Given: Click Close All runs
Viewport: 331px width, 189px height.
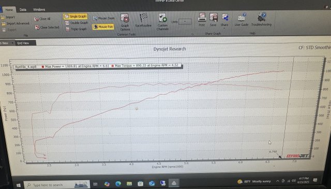Looking at the screenshot, I should coord(42,19).
